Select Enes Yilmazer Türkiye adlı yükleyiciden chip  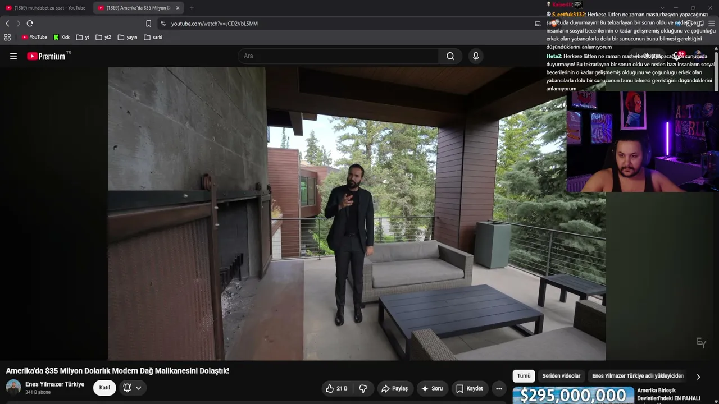click(638, 376)
